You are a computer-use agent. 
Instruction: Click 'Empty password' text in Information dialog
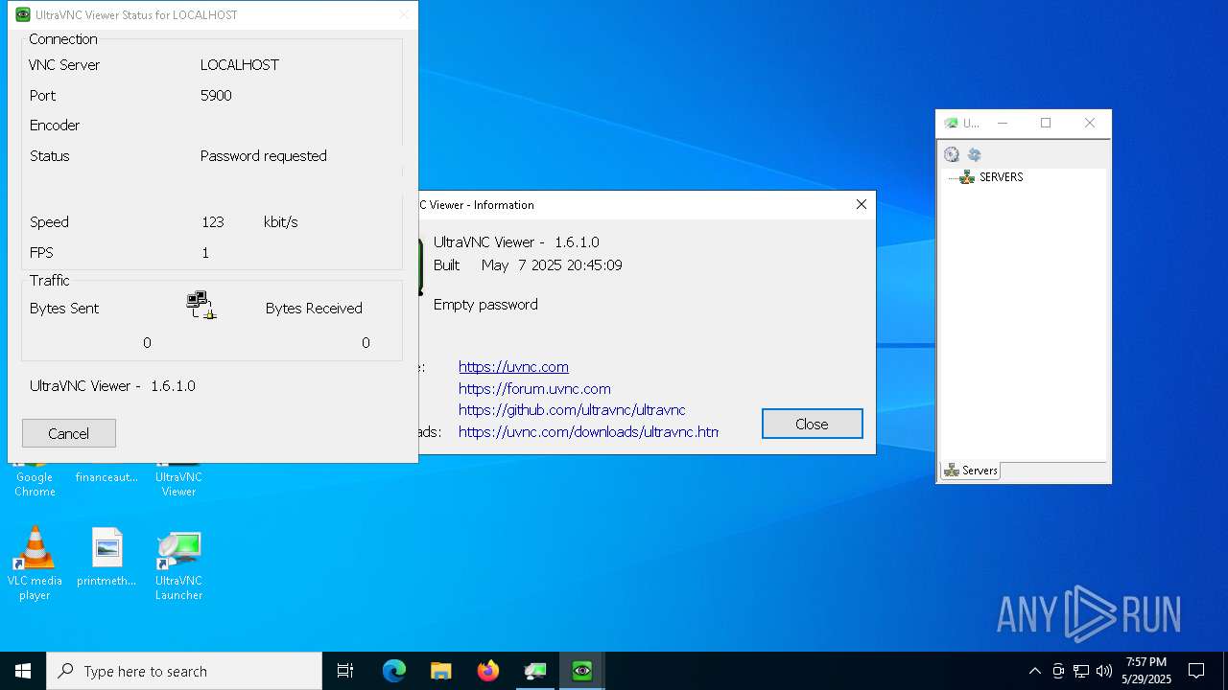coord(485,305)
